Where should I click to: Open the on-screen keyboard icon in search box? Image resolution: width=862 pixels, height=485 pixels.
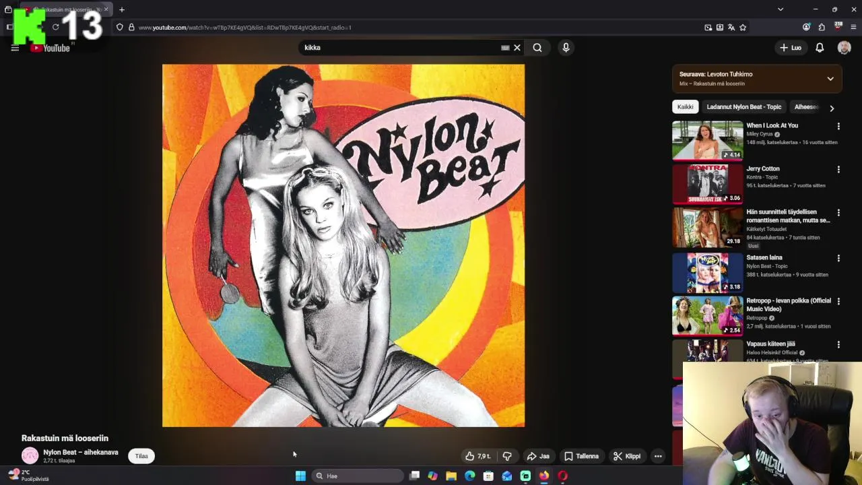click(x=505, y=48)
